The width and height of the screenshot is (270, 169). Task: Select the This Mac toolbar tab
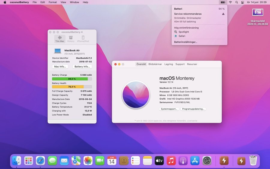pyautogui.click(x=60, y=39)
